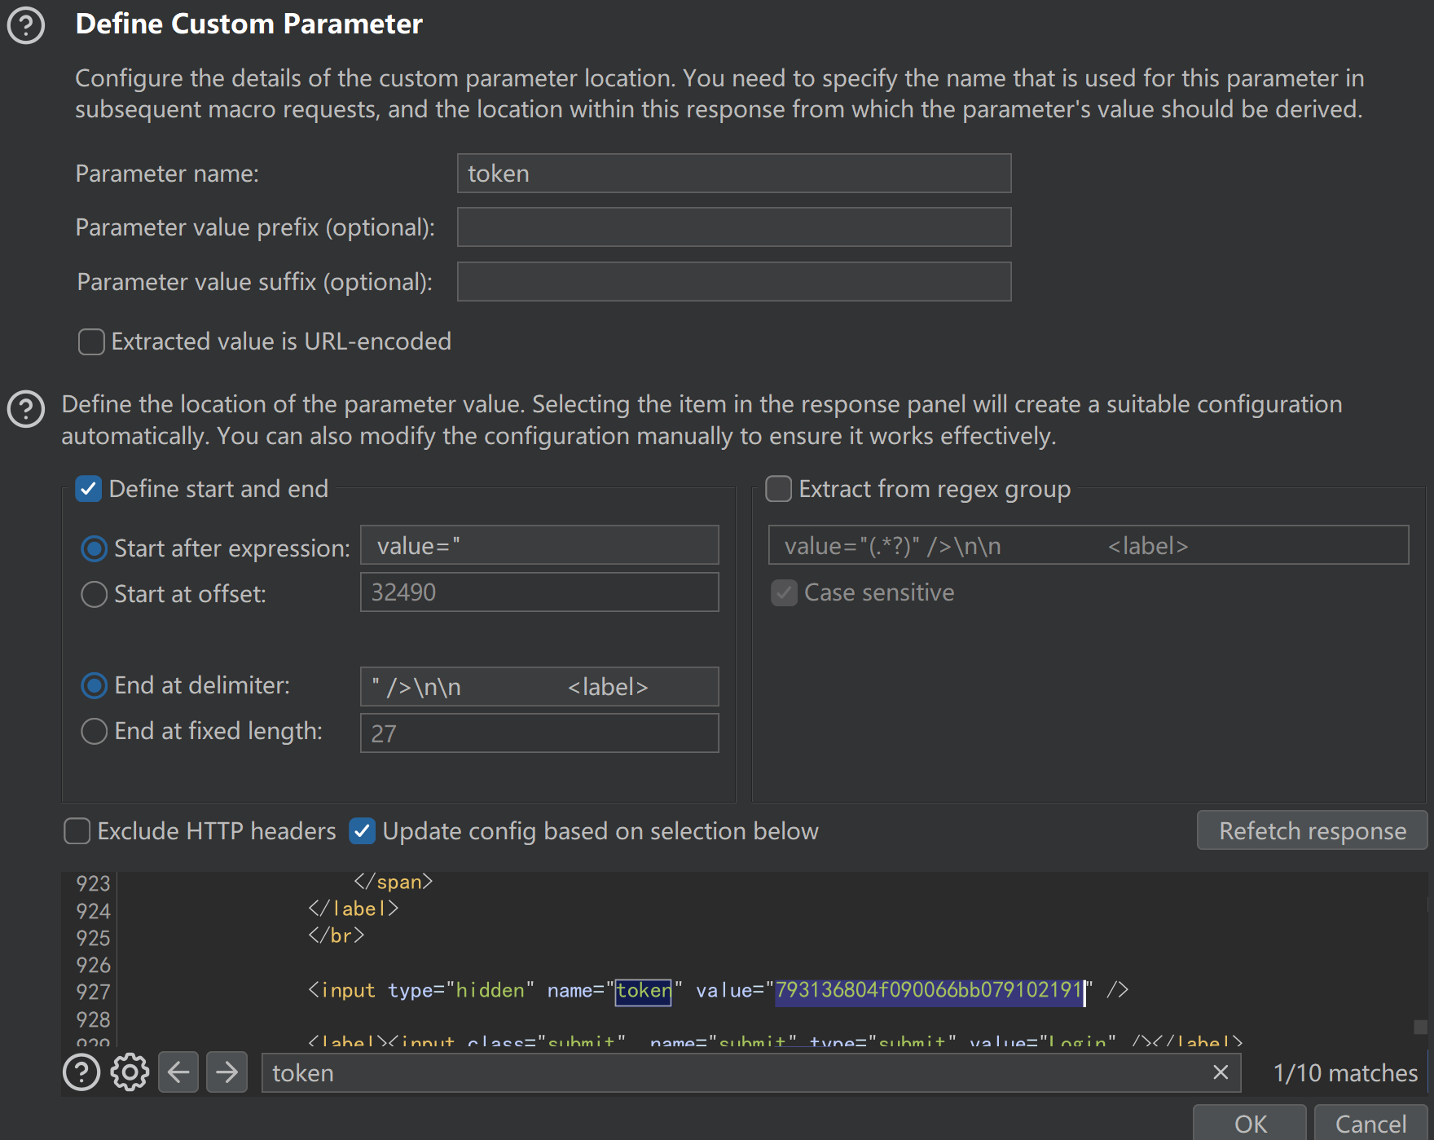Choose End at delimiter radio option

pyautogui.click(x=95, y=686)
